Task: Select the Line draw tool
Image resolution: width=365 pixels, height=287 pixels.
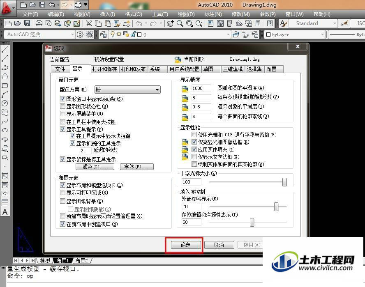Action: (5, 49)
